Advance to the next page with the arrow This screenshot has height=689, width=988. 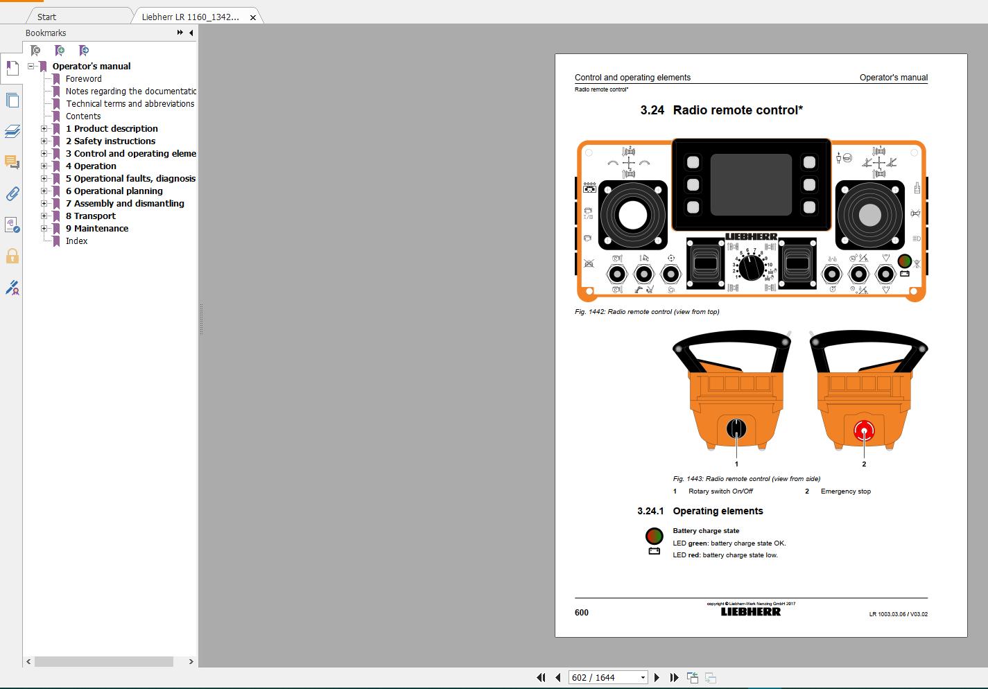[x=656, y=677]
